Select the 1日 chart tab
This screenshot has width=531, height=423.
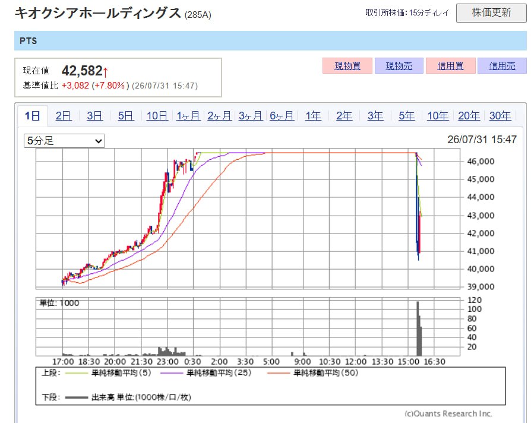click(33, 116)
